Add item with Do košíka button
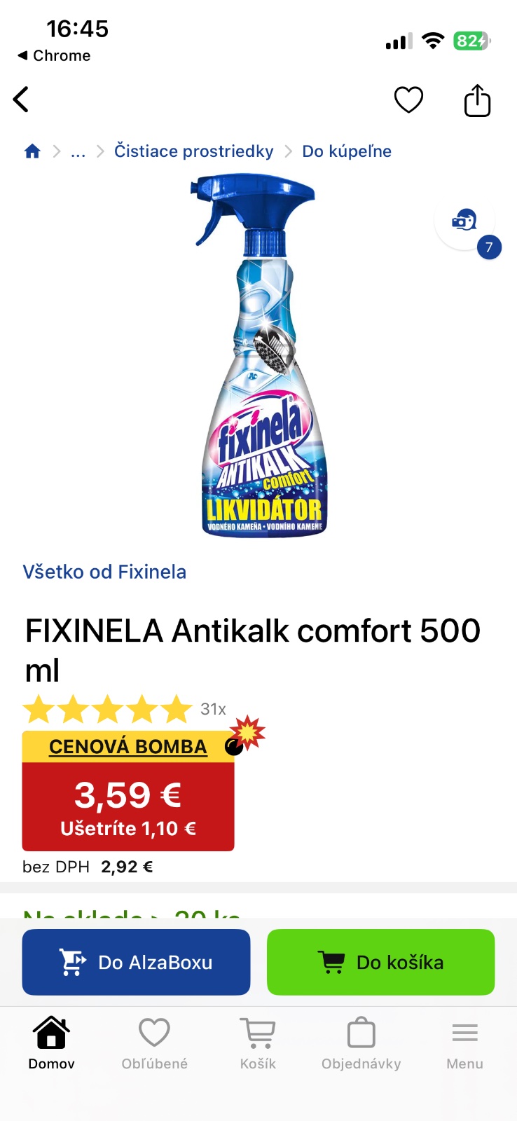The width and height of the screenshot is (517, 1121). (381, 962)
